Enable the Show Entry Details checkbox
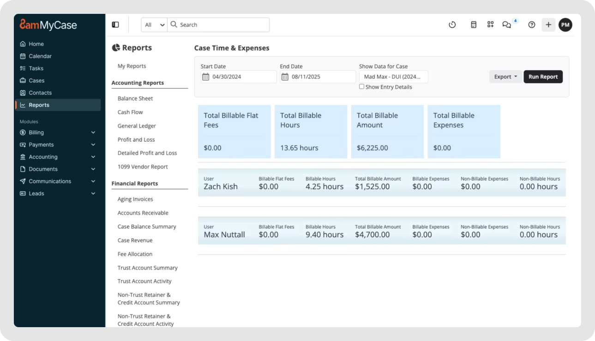 click(362, 86)
